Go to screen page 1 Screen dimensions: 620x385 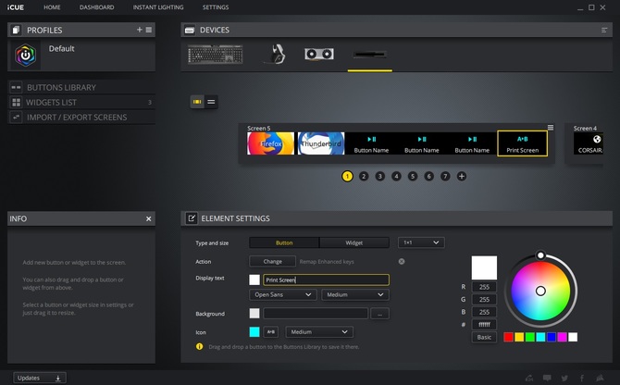tap(347, 176)
